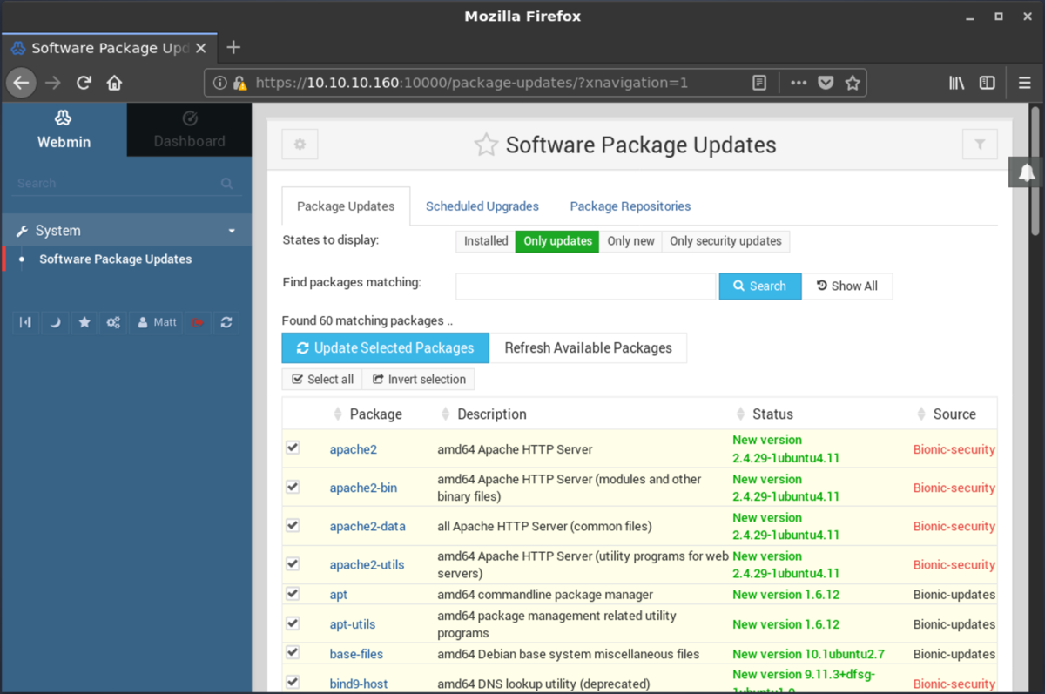This screenshot has height=694, width=1045.
Task: Star the Software Package Updates page
Action: point(486,145)
